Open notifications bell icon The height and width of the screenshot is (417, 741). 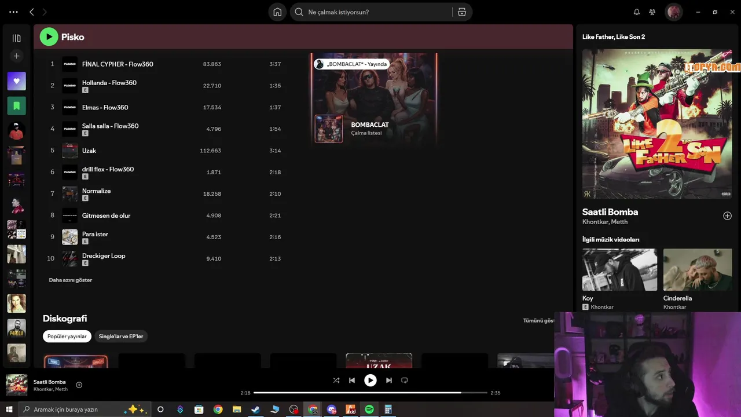click(x=637, y=12)
